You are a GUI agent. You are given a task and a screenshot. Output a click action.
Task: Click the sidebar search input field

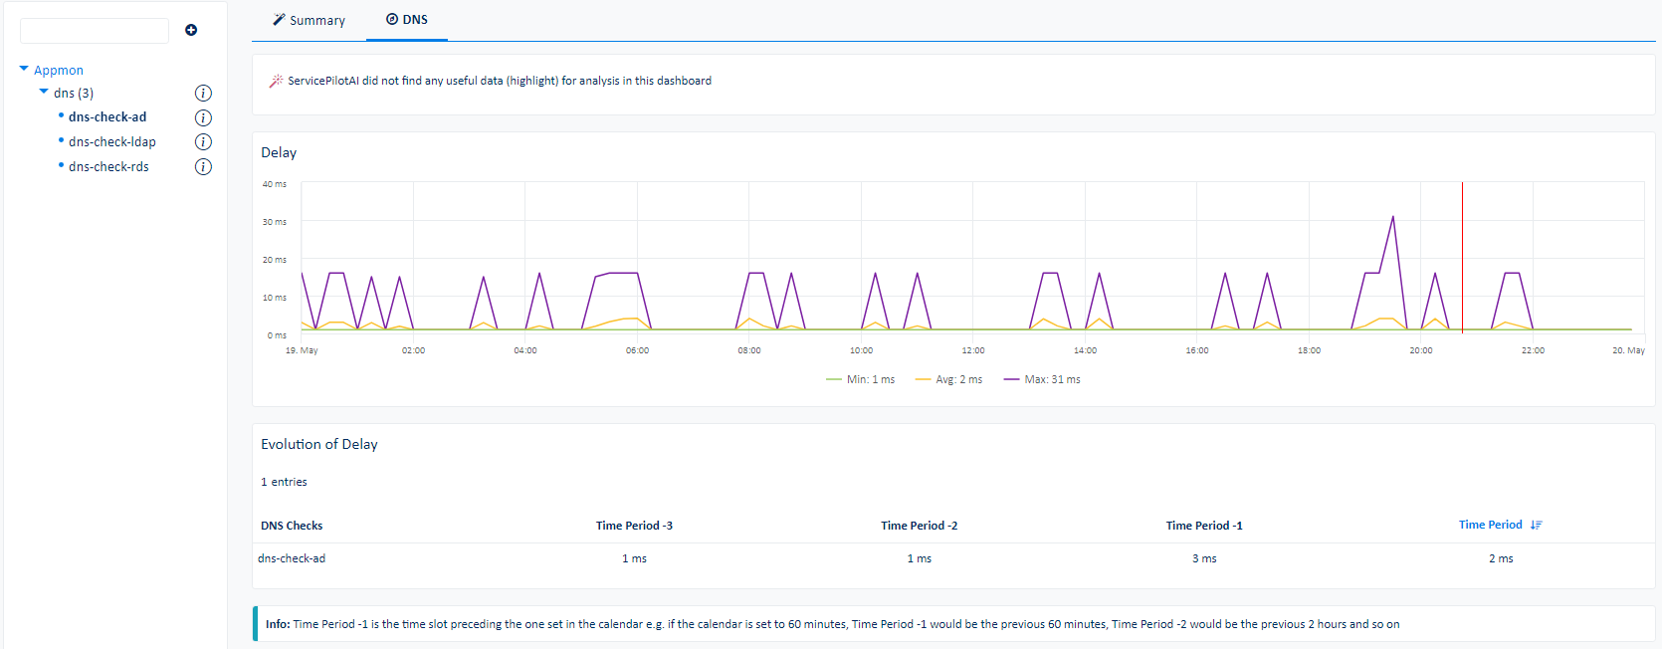[95, 31]
